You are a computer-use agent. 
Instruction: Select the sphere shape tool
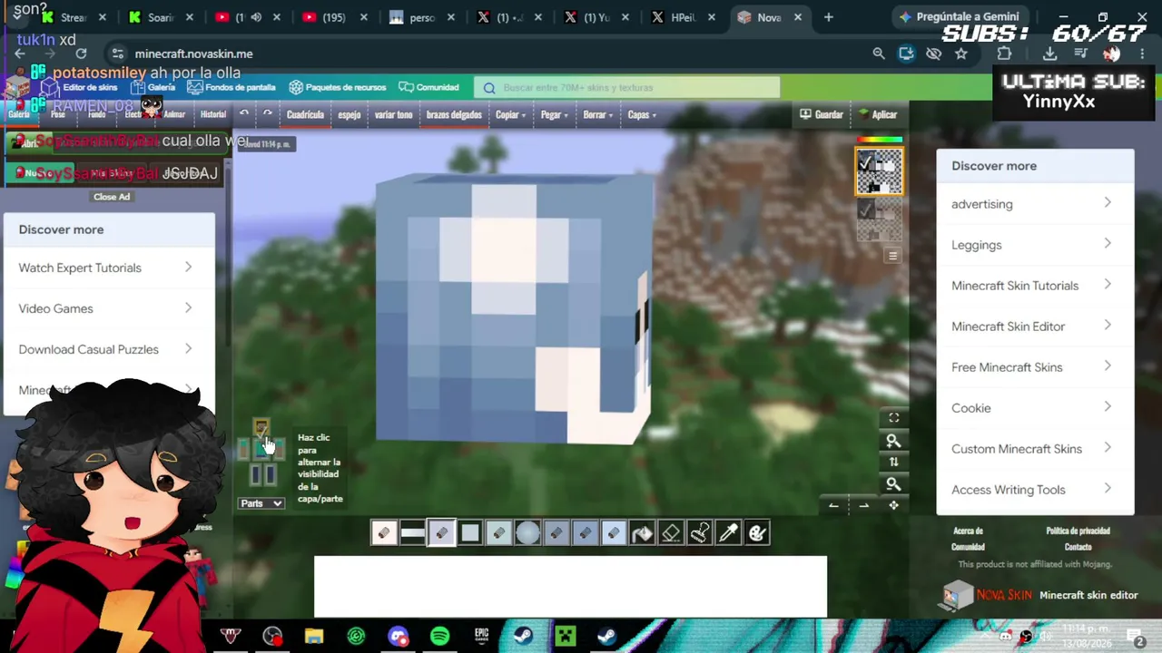(527, 533)
